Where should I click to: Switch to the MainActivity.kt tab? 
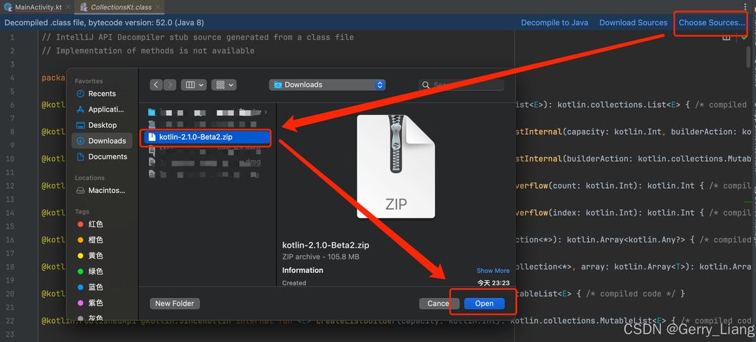coord(38,8)
